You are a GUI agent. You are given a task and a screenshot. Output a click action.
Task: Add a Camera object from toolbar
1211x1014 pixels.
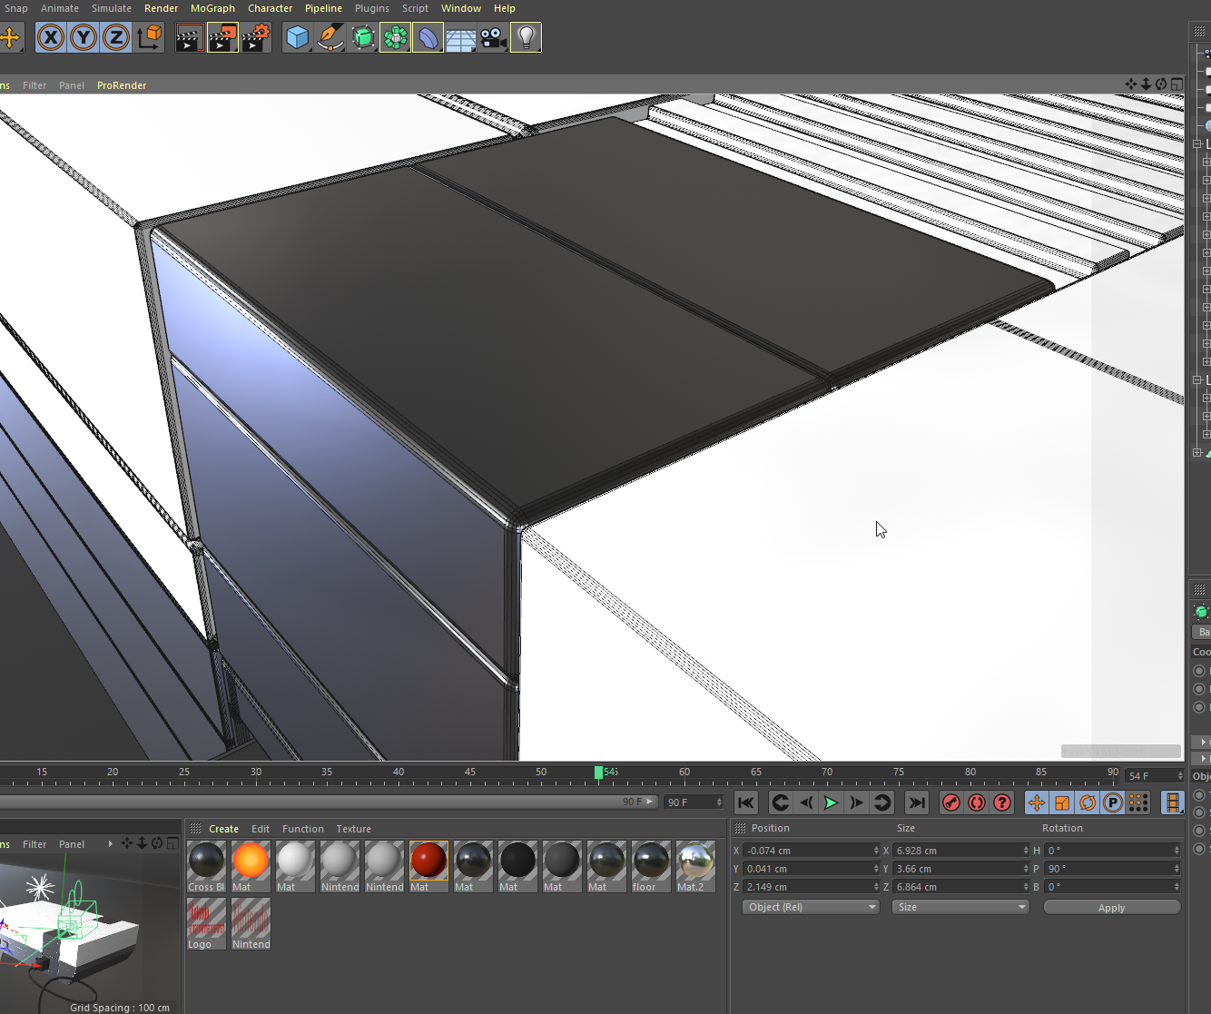pos(493,37)
